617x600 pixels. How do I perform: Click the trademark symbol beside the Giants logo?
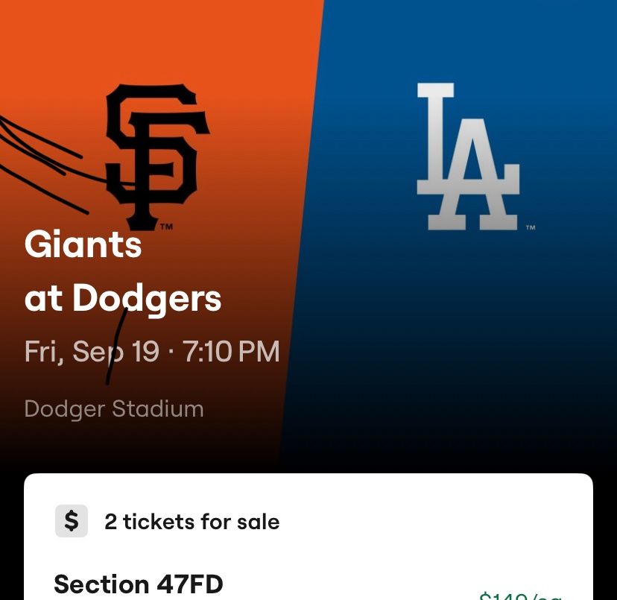(167, 226)
